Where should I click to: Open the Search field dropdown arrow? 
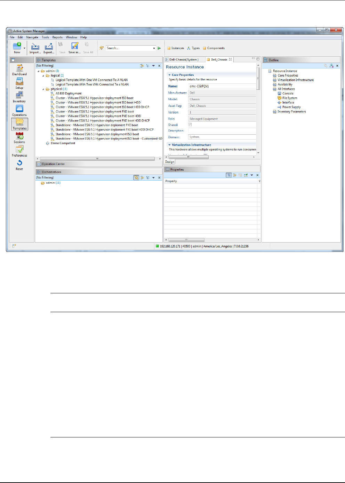point(154,48)
